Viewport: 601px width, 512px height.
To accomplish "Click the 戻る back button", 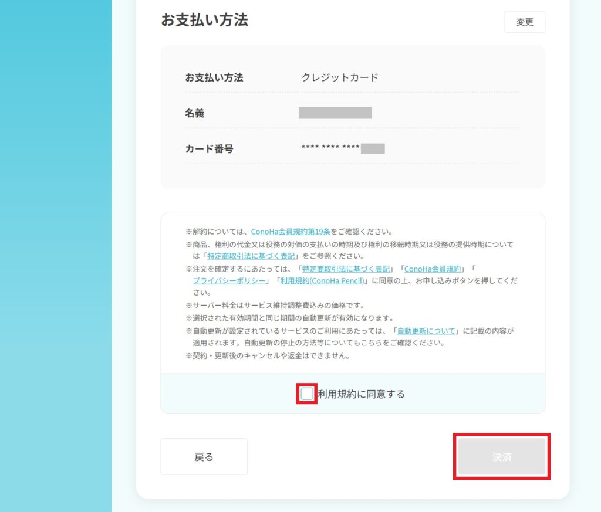I will point(204,457).
